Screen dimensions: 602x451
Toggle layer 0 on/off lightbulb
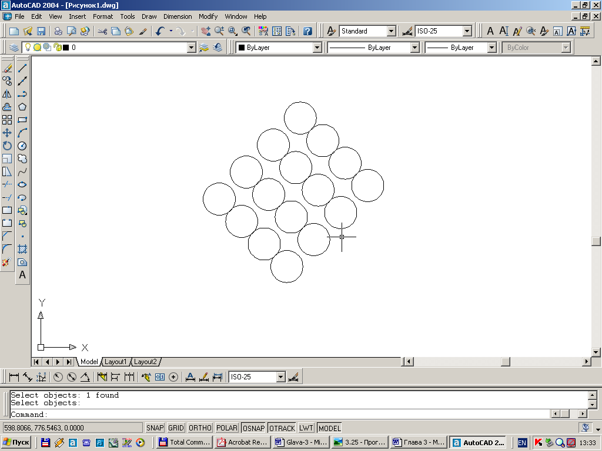(28, 47)
